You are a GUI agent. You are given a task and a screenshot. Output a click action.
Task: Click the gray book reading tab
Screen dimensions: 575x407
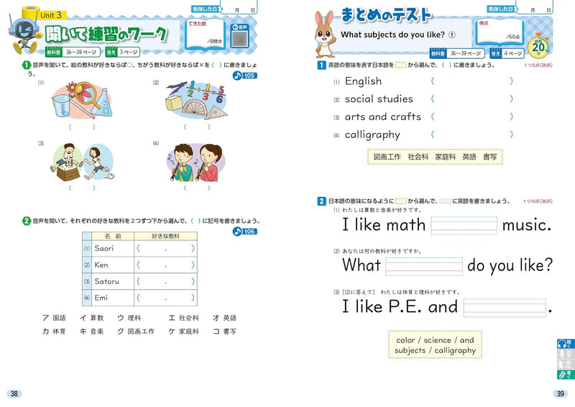[x=566, y=364]
